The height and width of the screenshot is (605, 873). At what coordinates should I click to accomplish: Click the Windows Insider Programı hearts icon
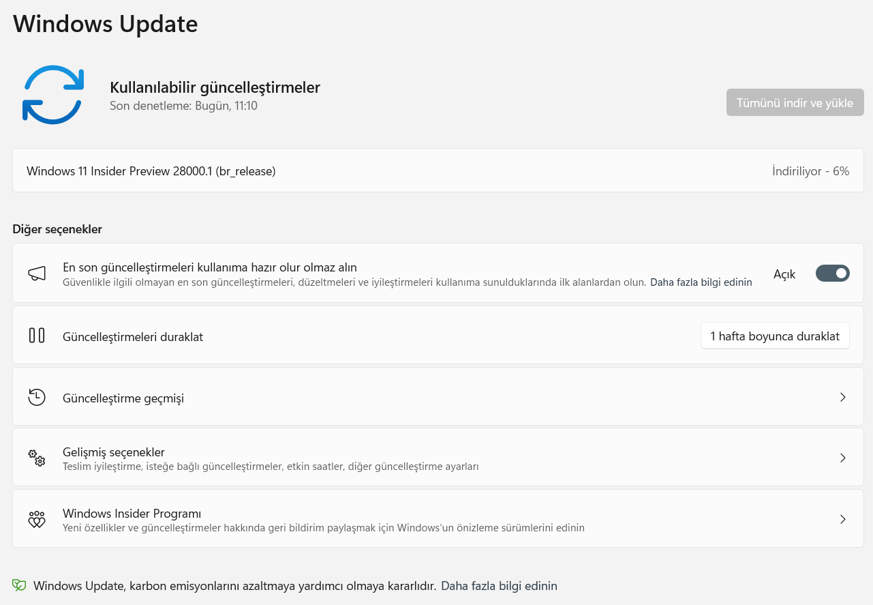pyautogui.click(x=37, y=519)
